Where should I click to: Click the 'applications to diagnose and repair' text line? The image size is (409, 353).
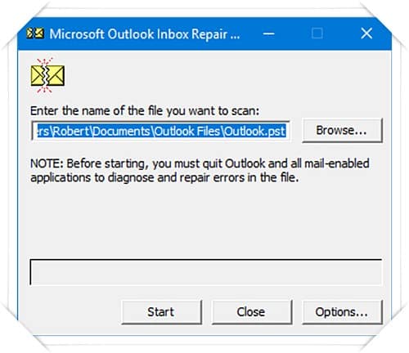[x=164, y=178]
